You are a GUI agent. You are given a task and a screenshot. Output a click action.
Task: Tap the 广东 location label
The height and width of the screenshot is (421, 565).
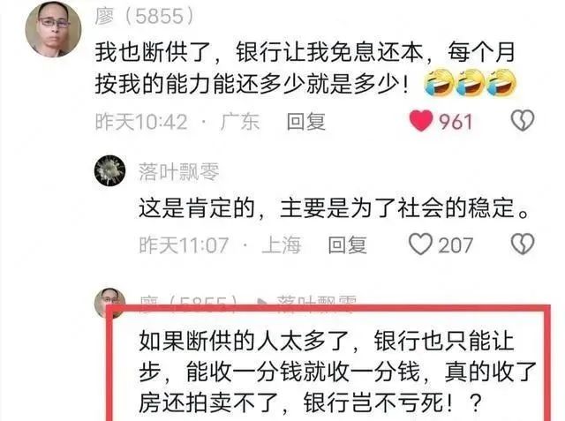tap(239, 122)
